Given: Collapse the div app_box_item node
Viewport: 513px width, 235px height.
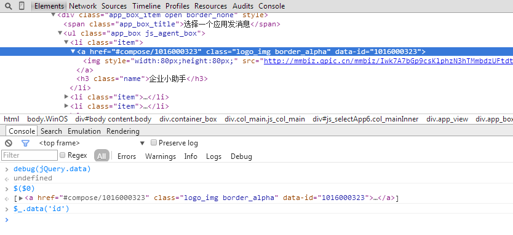Looking at the screenshot, I should [54, 15].
